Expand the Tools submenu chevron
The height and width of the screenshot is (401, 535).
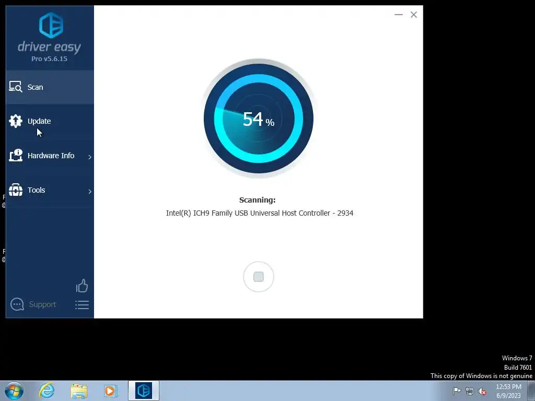click(x=90, y=191)
